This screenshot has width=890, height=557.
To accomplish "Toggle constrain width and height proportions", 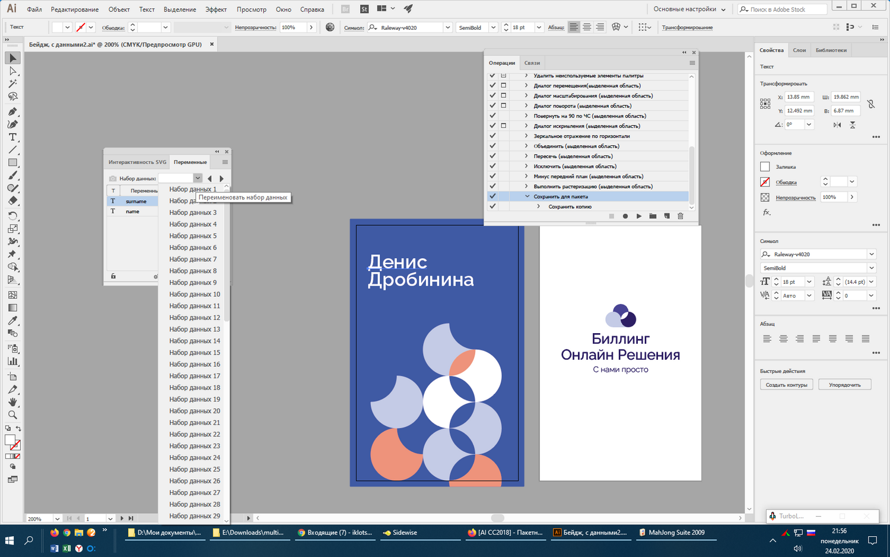I will point(870,104).
